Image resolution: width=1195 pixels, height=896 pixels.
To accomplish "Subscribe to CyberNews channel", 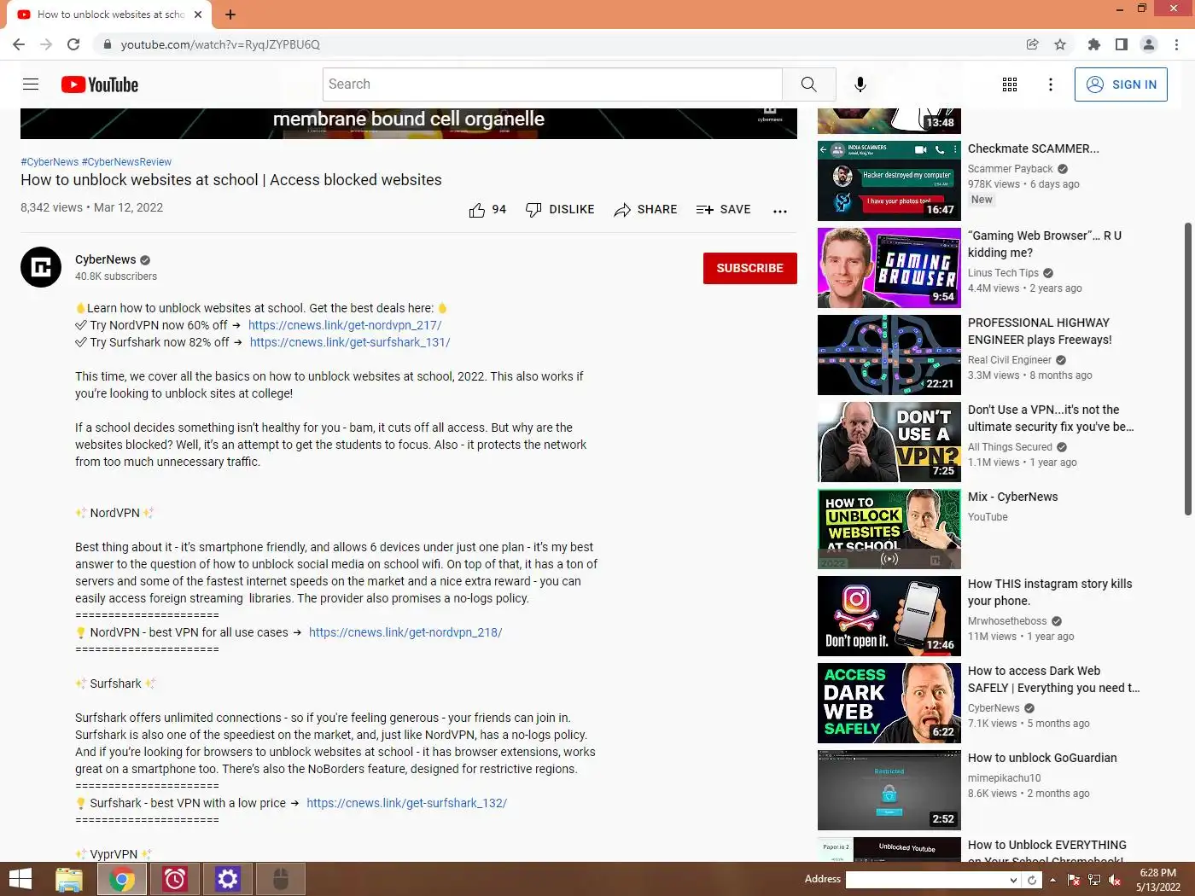I will (749, 268).
